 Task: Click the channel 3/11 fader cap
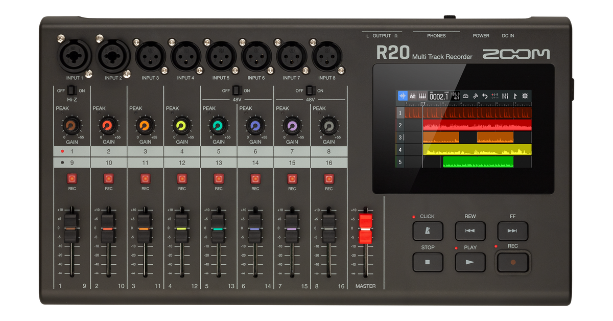click(144, 228)
